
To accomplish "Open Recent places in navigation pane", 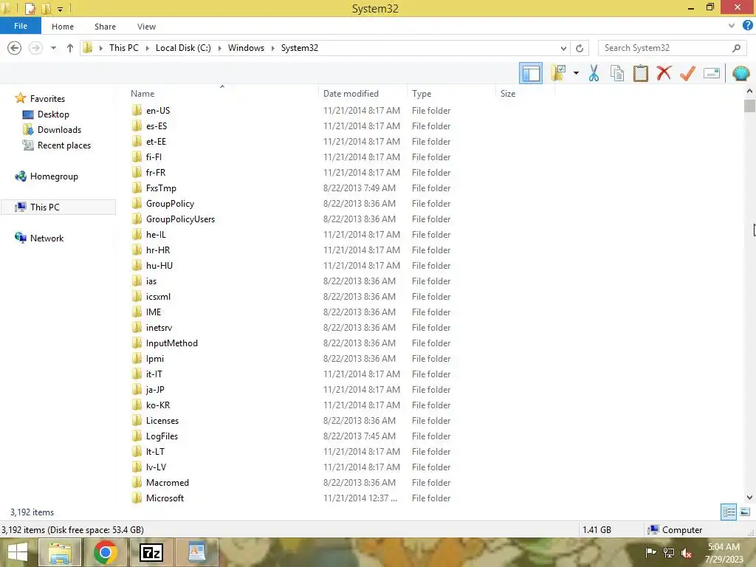I will point(64,145).
